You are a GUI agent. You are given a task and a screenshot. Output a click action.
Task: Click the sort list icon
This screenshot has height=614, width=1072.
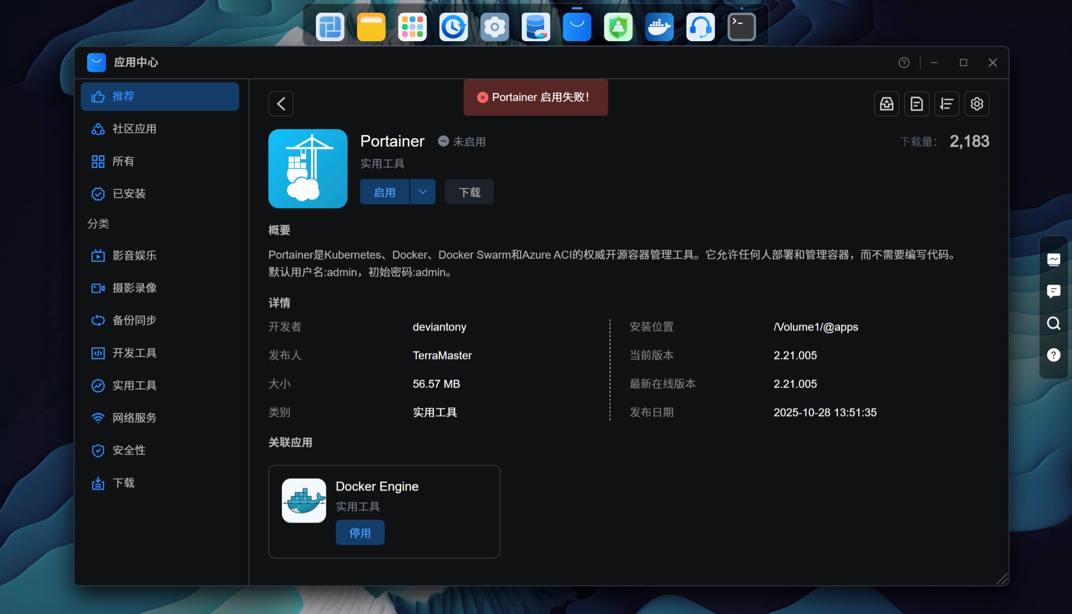click(947, 104)
